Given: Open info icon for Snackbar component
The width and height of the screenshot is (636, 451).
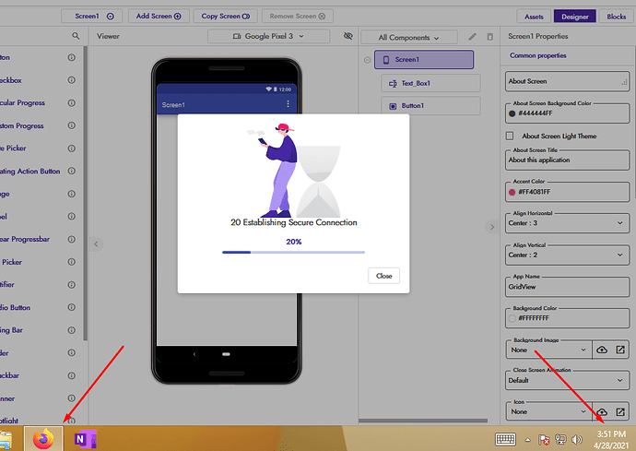Looking at the screenshot, I should (71, 375).
